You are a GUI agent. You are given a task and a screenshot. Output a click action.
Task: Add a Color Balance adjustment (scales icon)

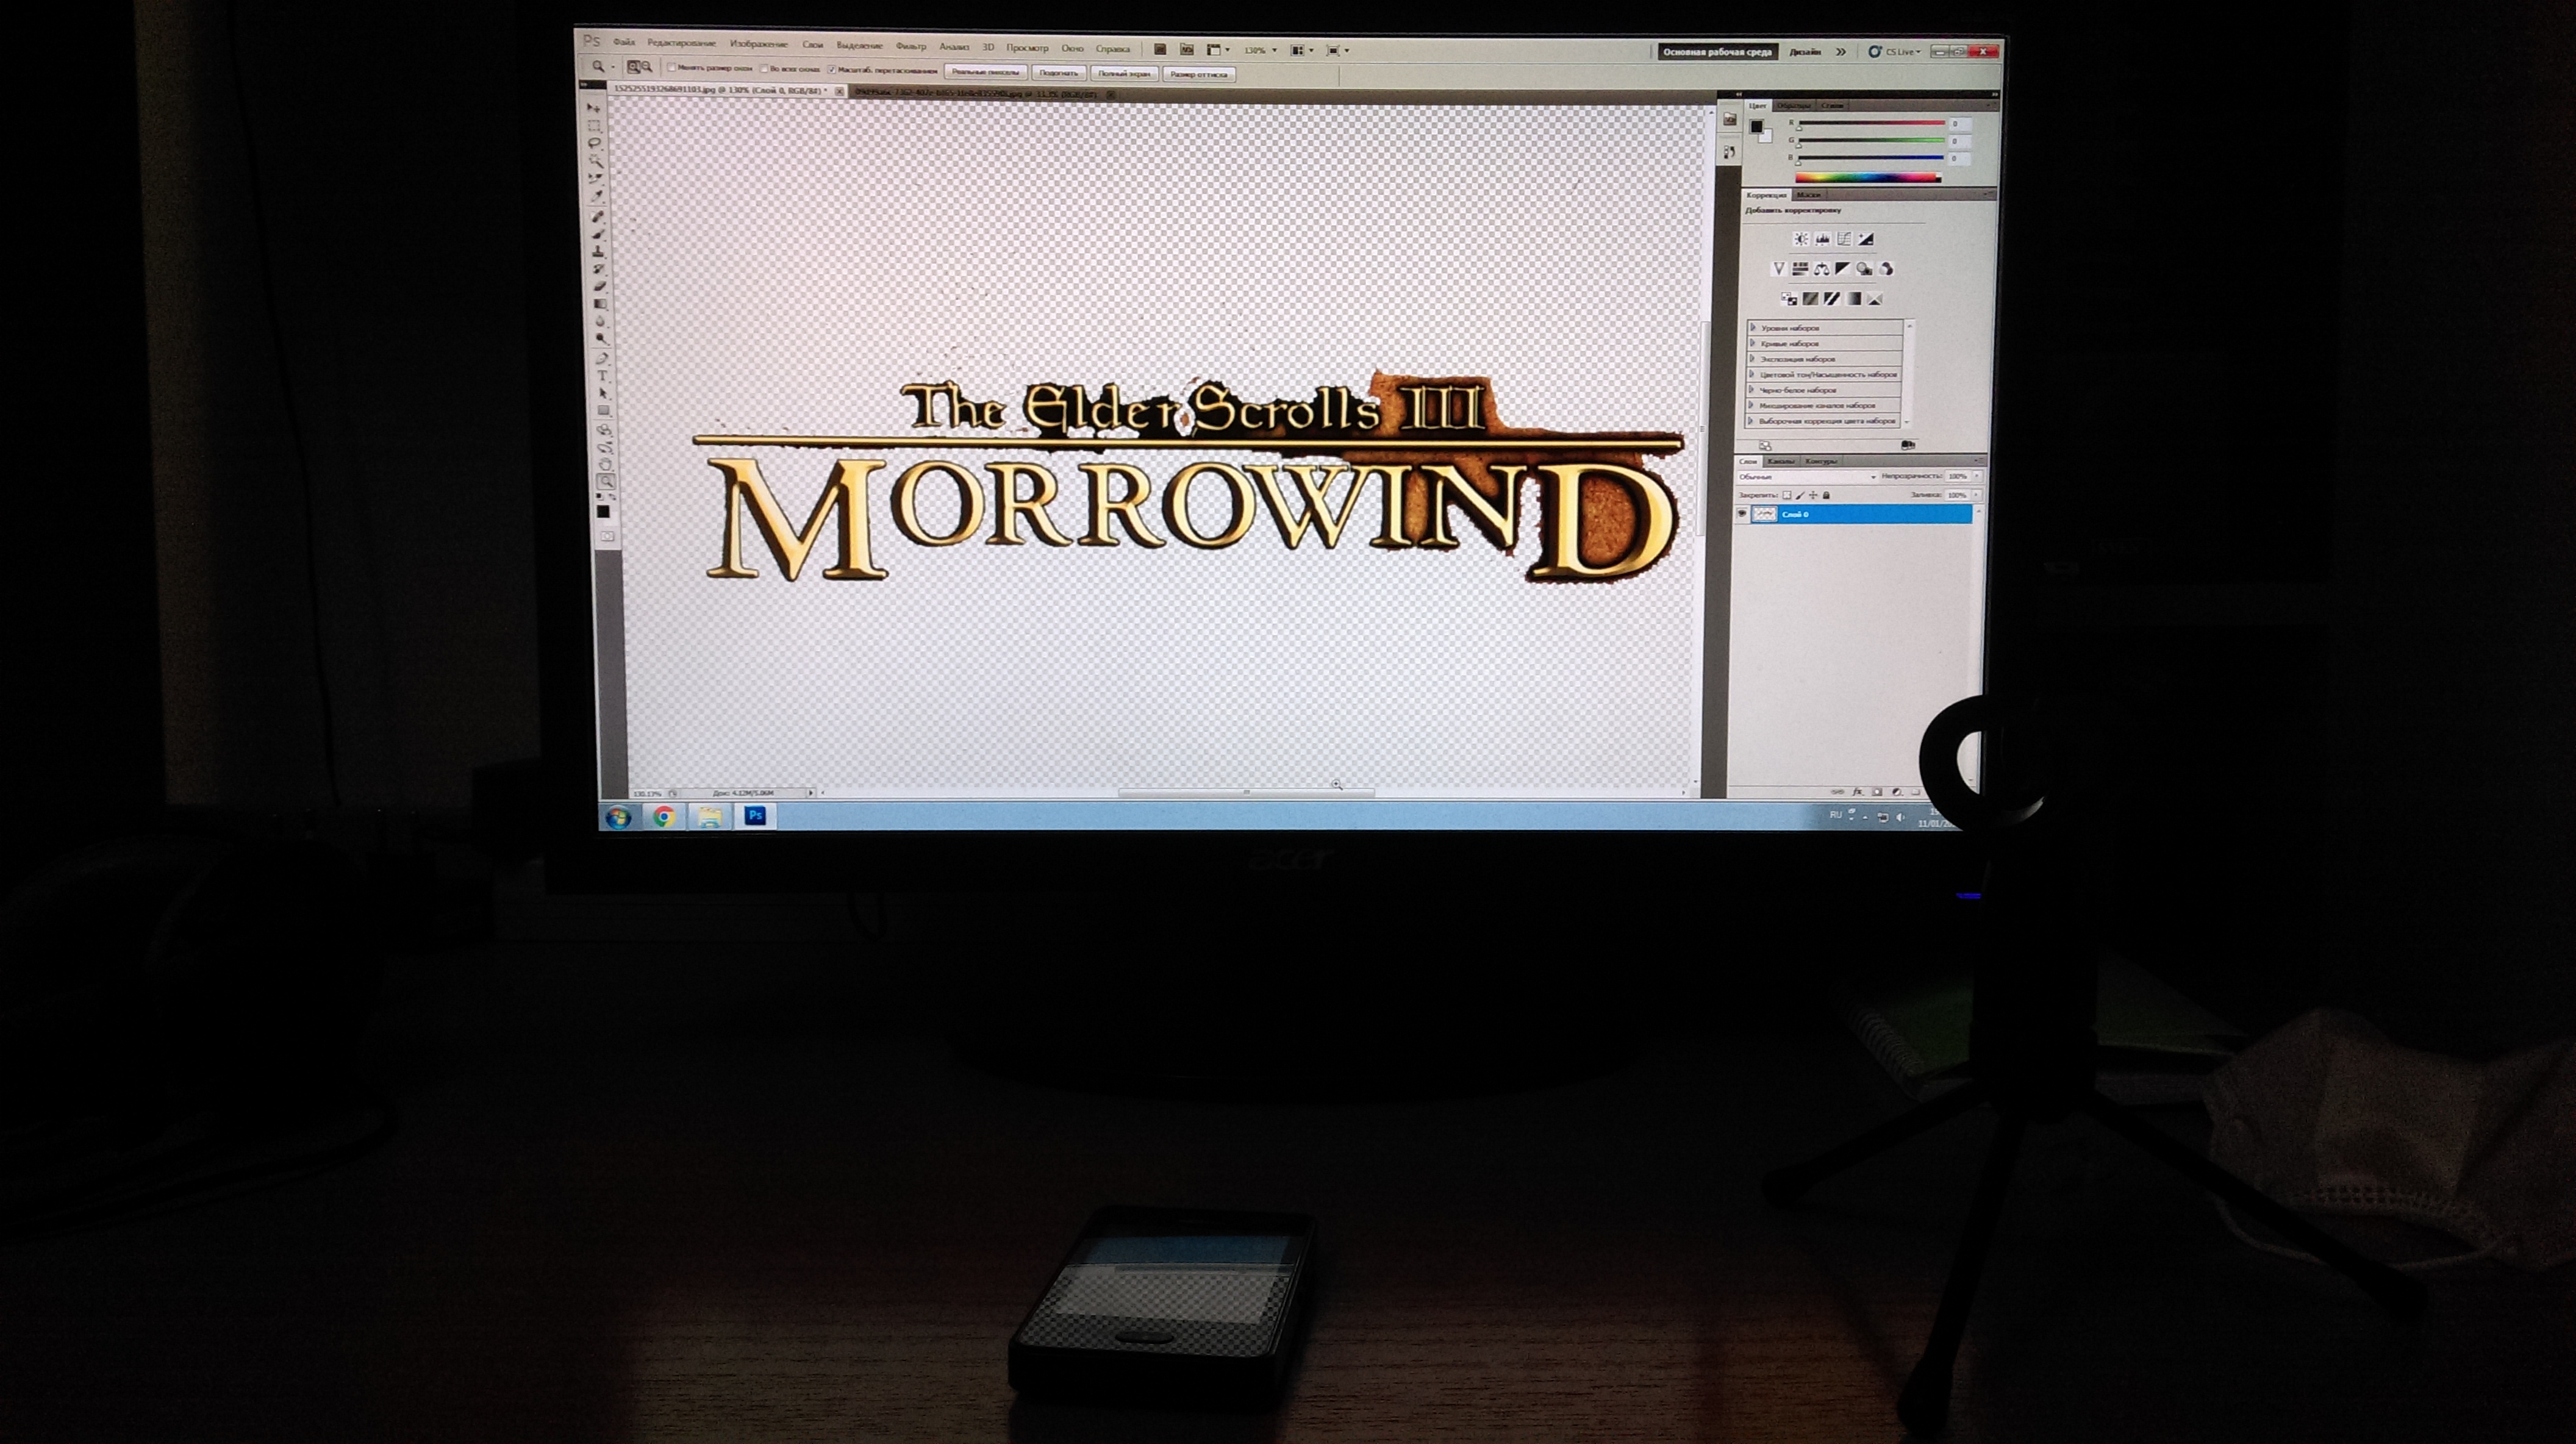1822,269
